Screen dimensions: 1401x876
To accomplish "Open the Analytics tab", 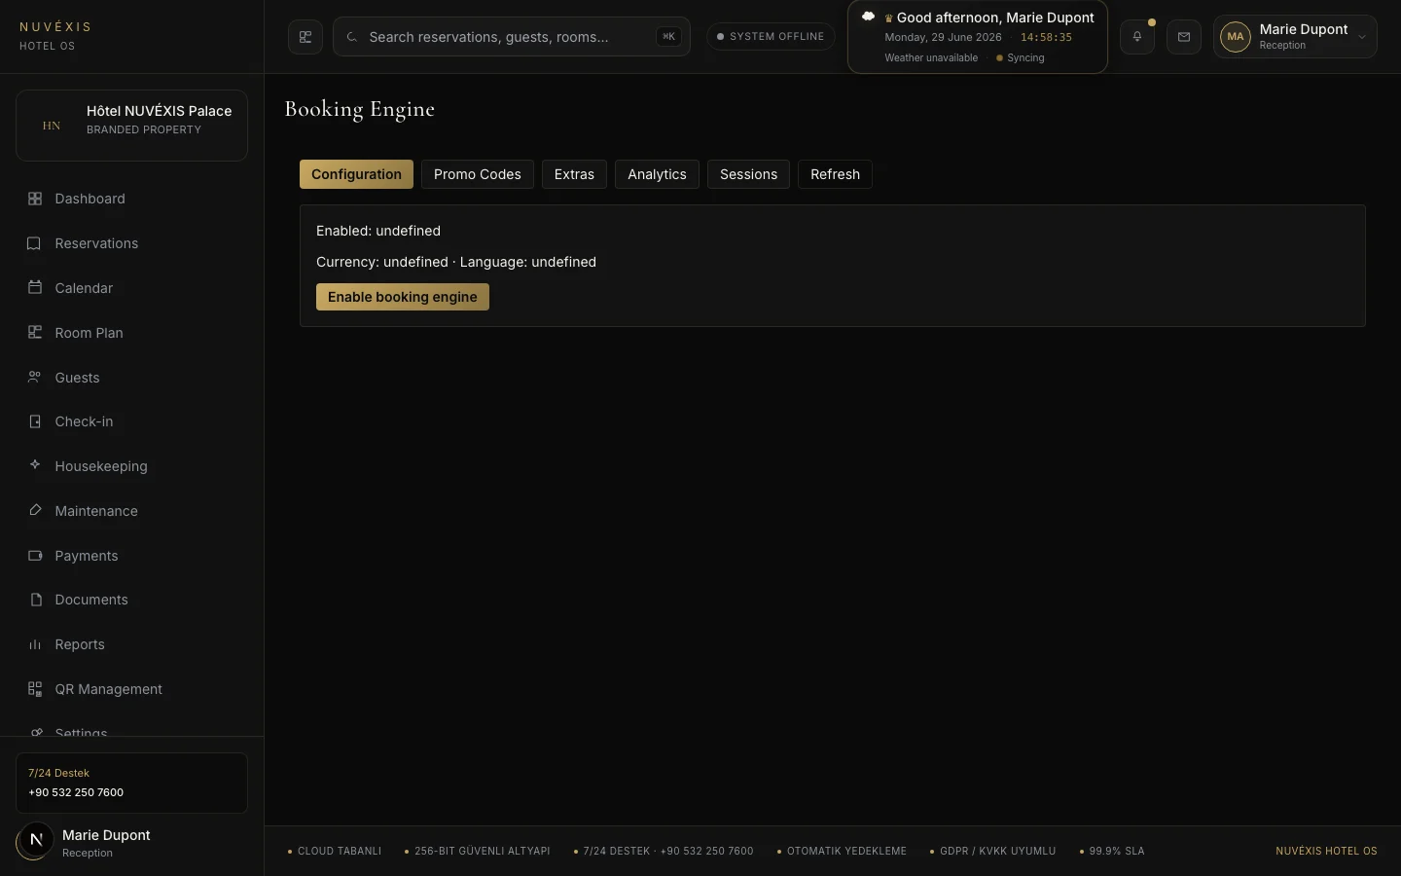I will [657, 174].
